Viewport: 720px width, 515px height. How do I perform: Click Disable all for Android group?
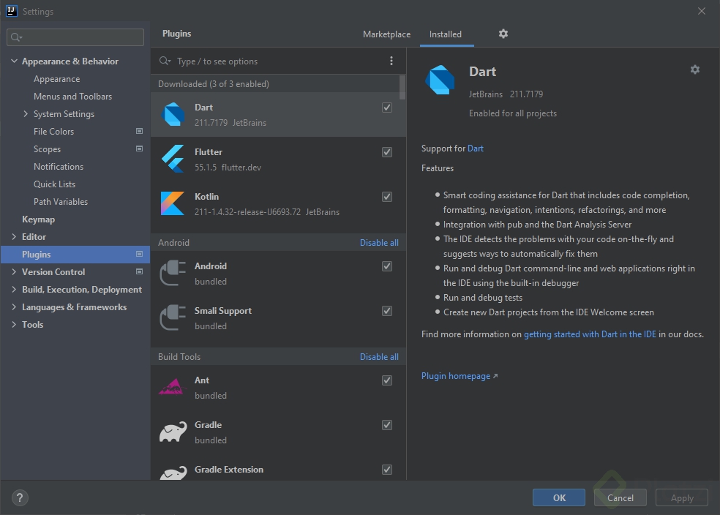[379, 243]
